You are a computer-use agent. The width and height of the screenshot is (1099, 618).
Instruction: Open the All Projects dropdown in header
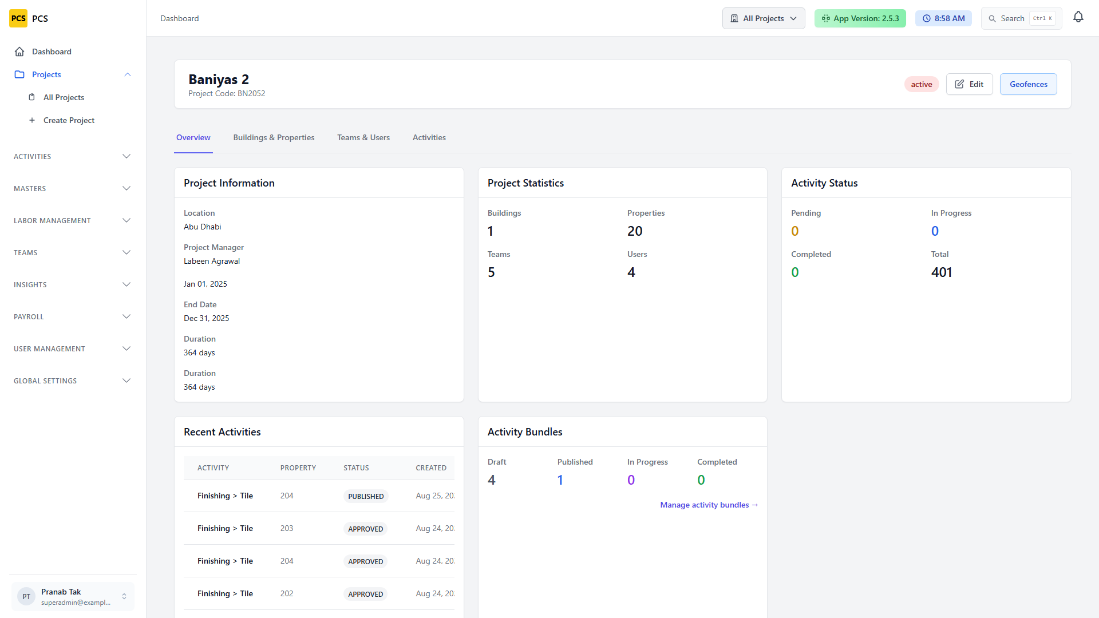[x=764, y=18]
